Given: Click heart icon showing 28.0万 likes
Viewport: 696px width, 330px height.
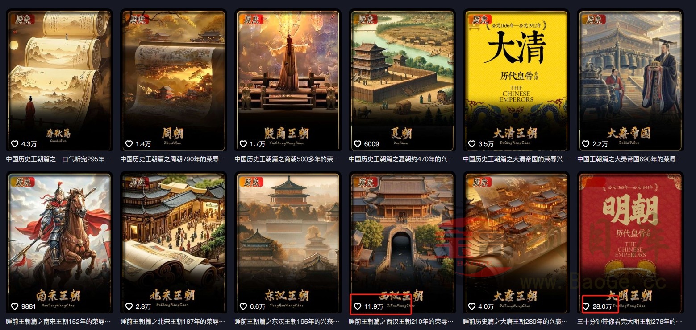Looking at the screenshot, I should [x=586, y=306].
